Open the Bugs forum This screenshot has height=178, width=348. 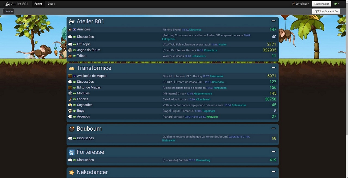tap(81, 111)
